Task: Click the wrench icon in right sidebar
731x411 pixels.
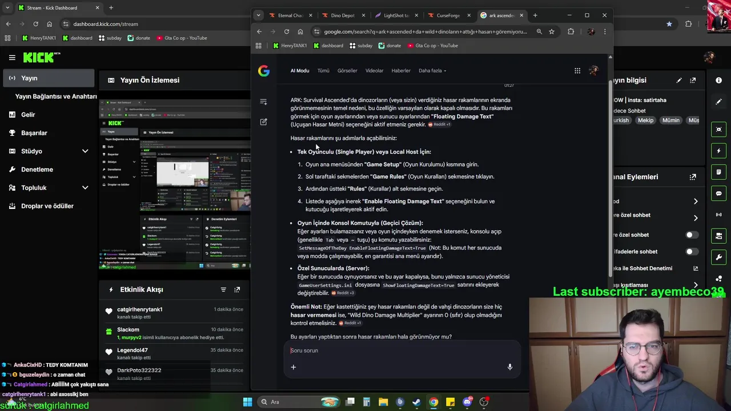Action: click(718, 257)
